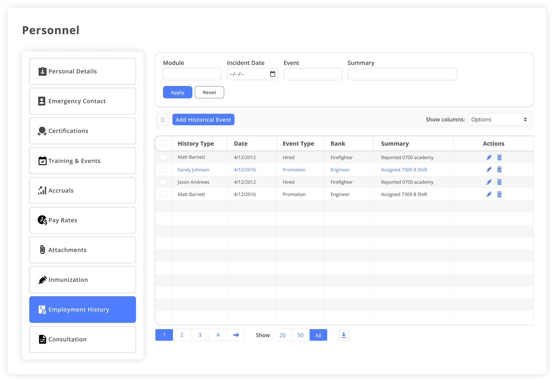
Task: Click the edit pencil for Matt Barnett's 2012 record
Action: [489, 157]
